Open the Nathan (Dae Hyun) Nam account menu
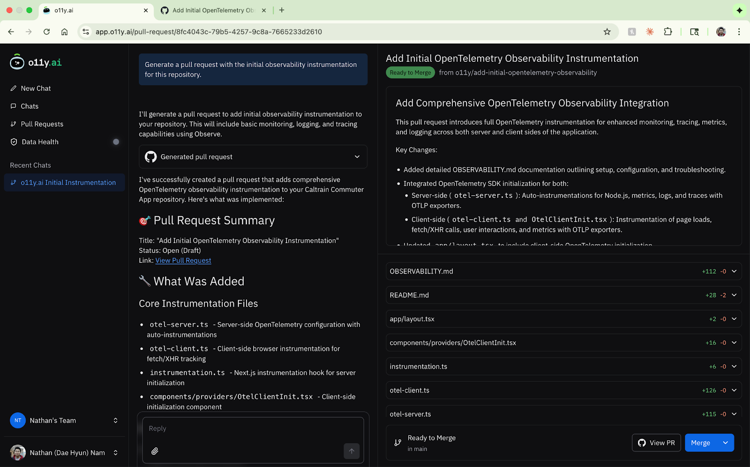Viewport: 750px width, 467px height. (x=64, y=452)
